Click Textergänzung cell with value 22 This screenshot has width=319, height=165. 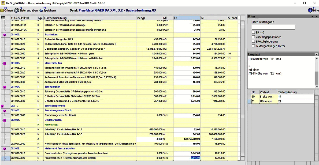(x=296, y=101)
